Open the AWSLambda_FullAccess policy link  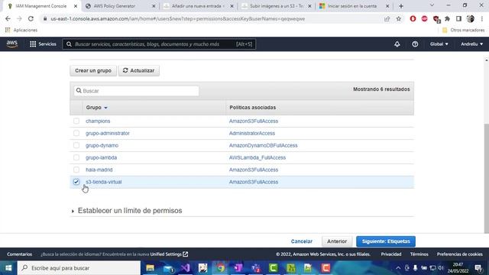[257, 157]
